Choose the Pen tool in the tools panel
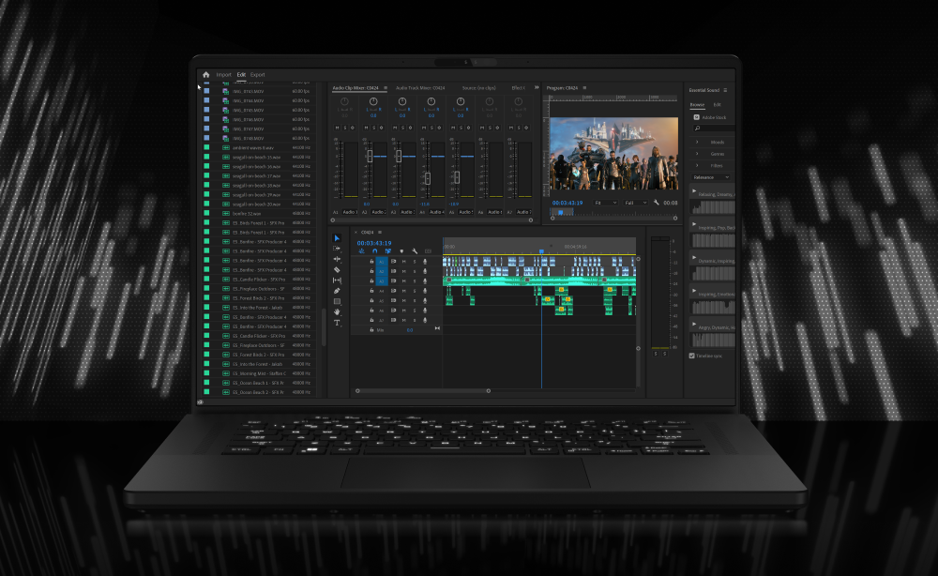 [x=337, y=291]
